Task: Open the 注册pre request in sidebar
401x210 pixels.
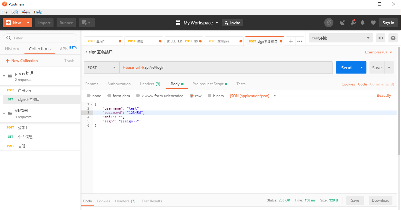Action: (x=40, y=90)
